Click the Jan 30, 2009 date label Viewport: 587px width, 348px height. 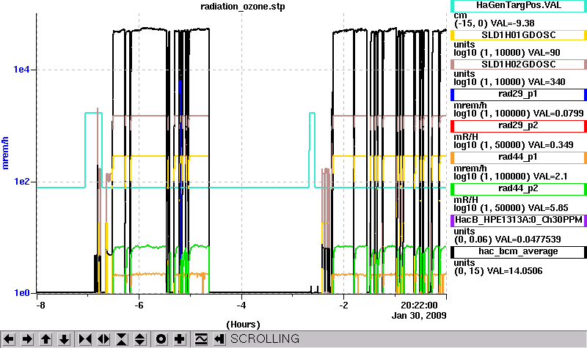(419, 316)
